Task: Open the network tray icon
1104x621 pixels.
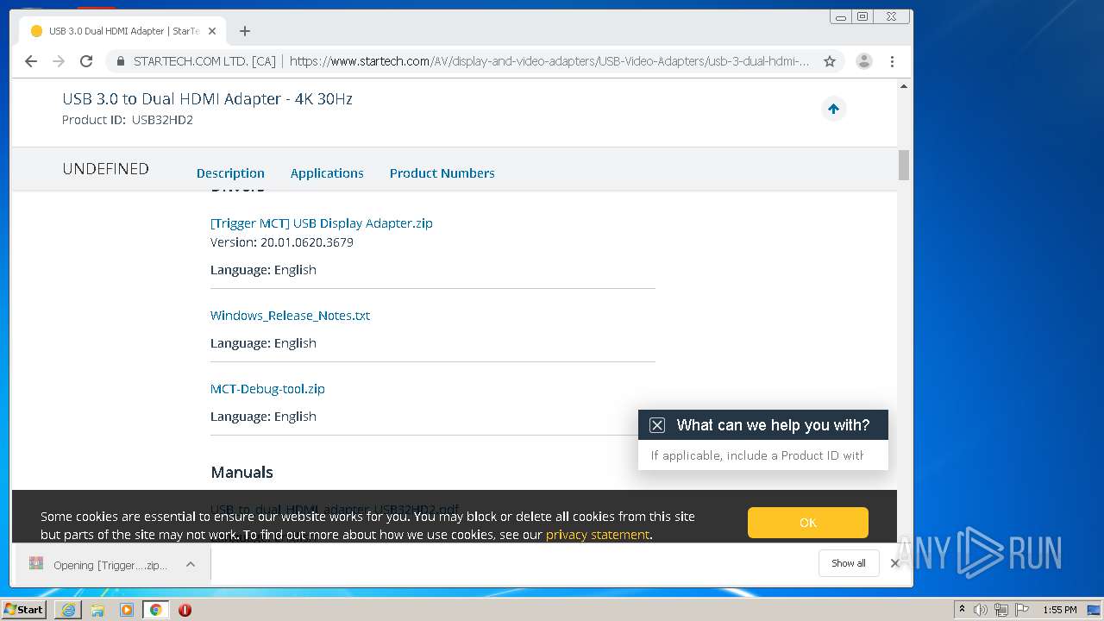Action: tap(1001, 610)
